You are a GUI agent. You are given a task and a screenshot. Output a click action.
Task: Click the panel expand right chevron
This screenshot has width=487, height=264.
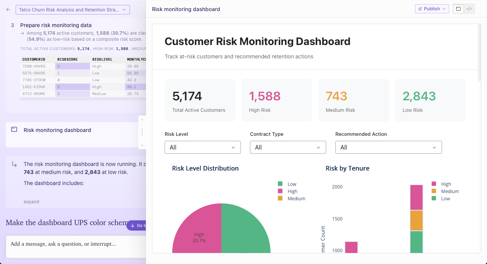(142, 145)
